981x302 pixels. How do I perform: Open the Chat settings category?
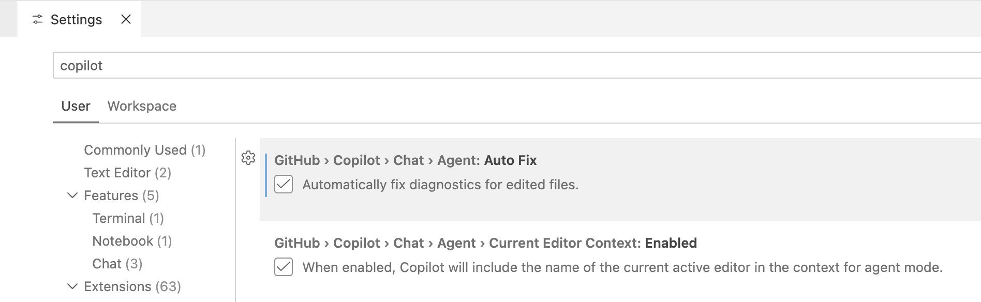coord(117,263)
